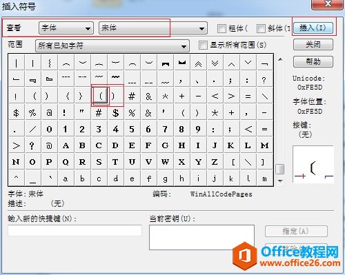This screenshot has width=345, height=275.
Task: Select the letter N symbol cell
Action: click(x=16, y=162)
